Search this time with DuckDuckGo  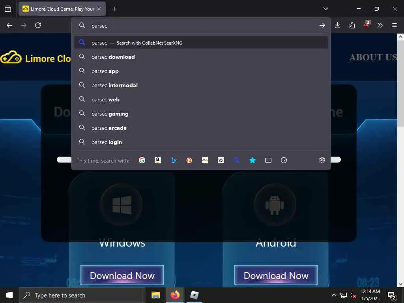tap(189, 160)
